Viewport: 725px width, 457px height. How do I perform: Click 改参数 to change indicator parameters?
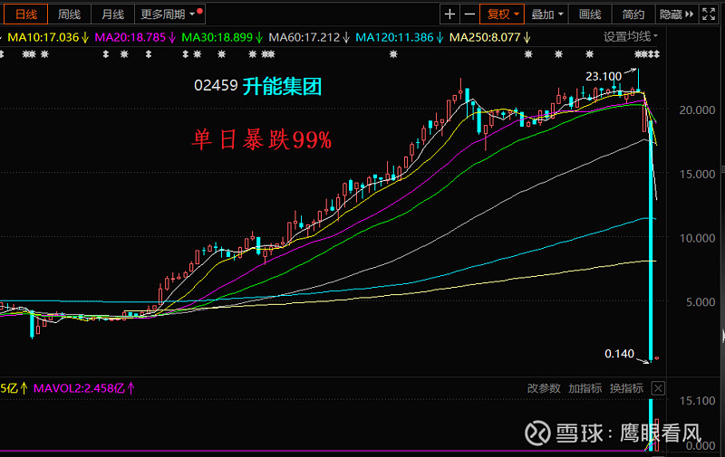point(544,388)
